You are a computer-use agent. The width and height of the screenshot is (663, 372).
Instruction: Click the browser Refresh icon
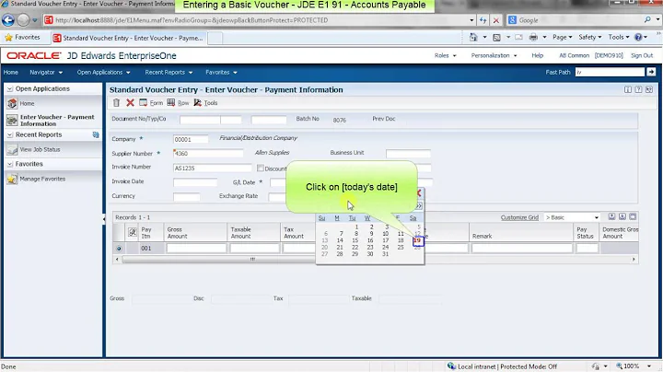tap(483, 20)
